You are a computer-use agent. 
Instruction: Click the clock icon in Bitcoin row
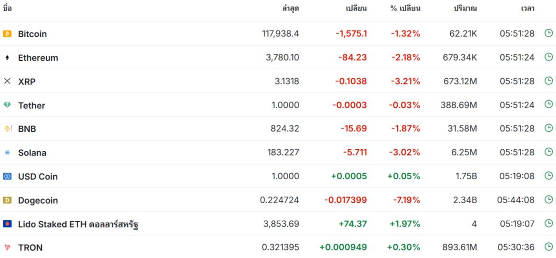pyautogui.click(x=548, y=33)
